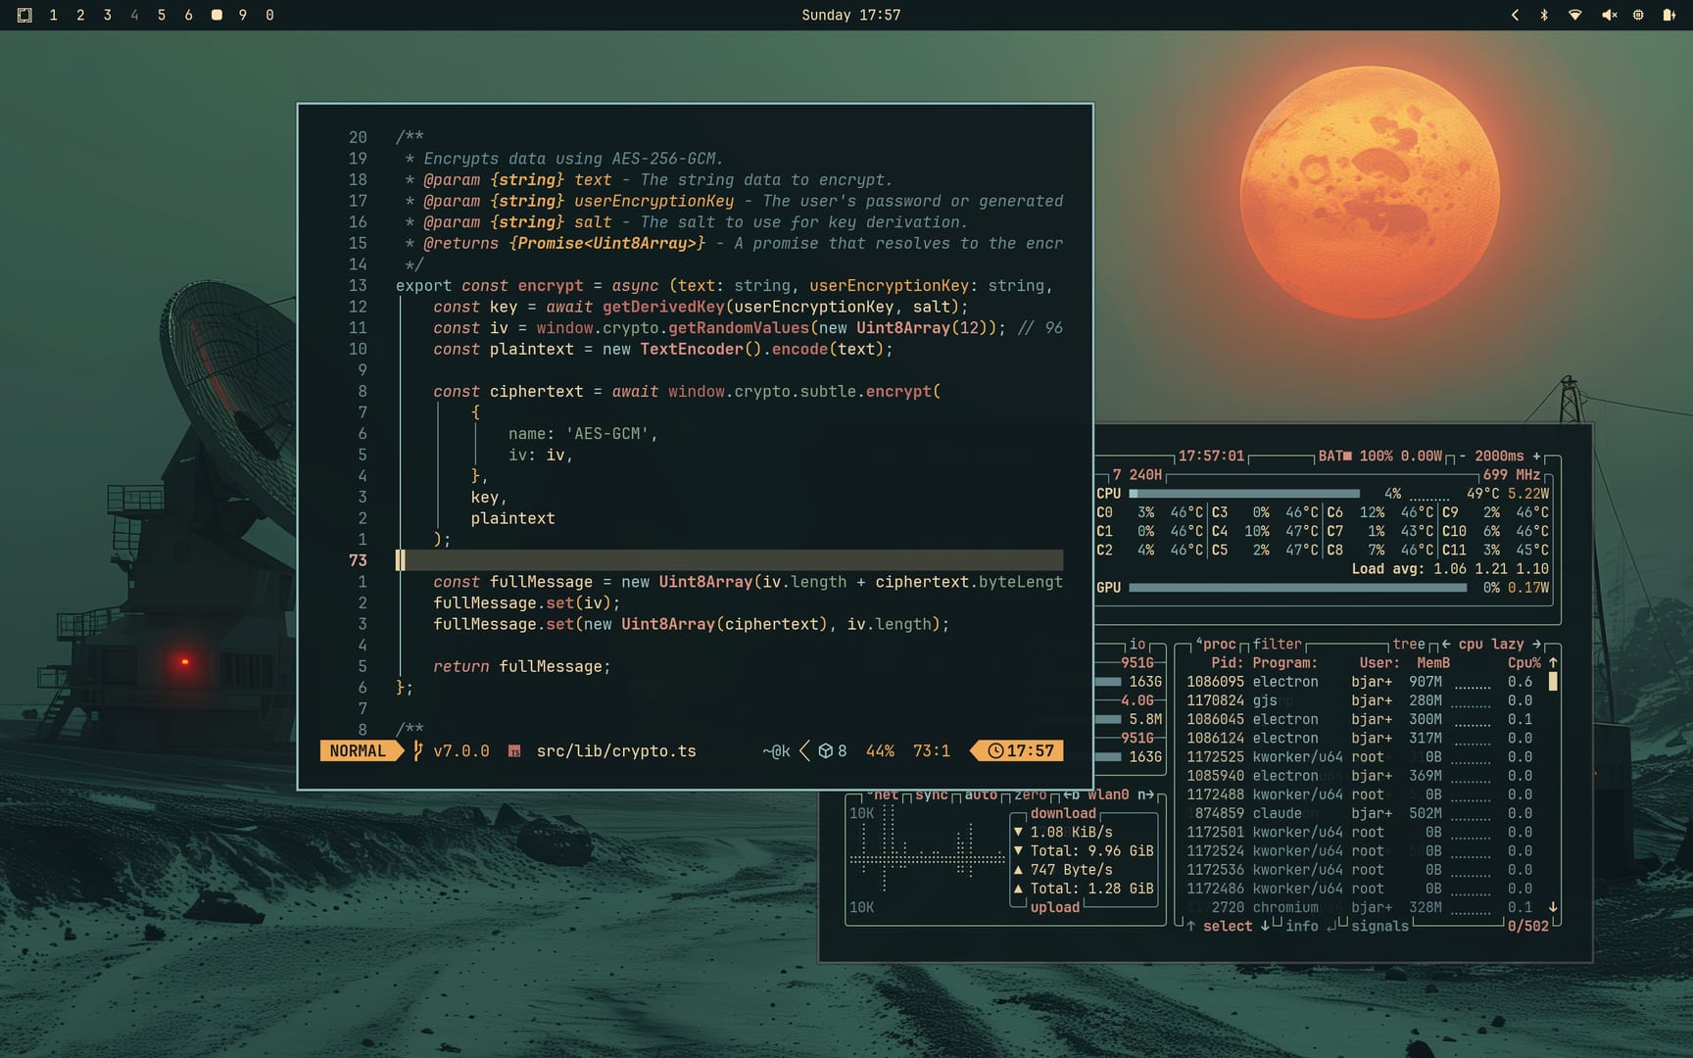1693x1058 pixels.
Task: Click the package icon showing 8 in statusline
Action: pos(825,750)
